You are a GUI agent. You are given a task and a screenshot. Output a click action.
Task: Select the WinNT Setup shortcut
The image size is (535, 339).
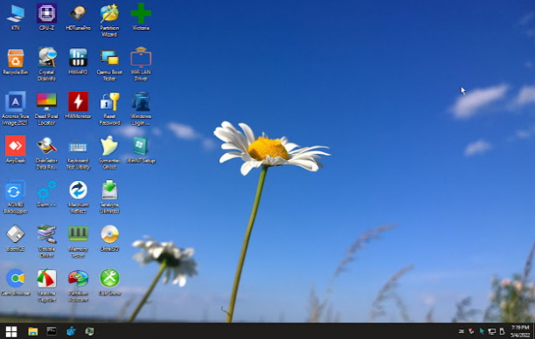point(141,149)
